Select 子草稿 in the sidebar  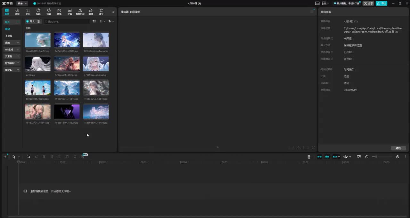9,36
